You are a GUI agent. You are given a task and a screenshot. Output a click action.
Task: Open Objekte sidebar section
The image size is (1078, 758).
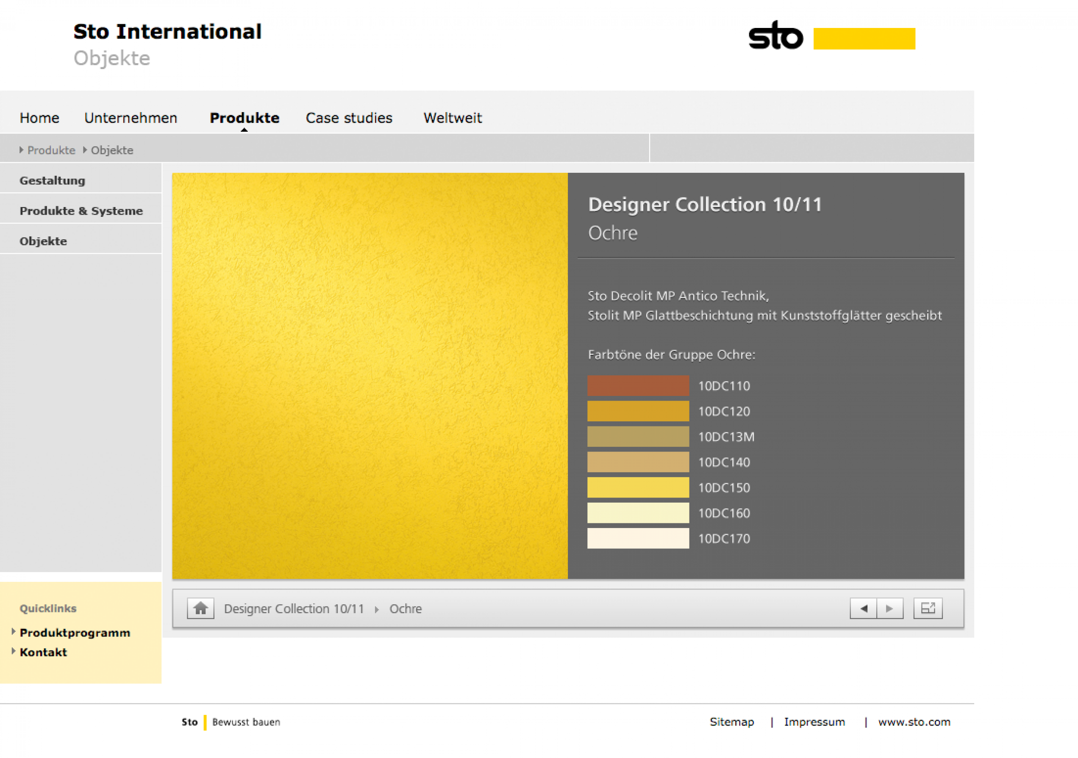pos(43,241)
